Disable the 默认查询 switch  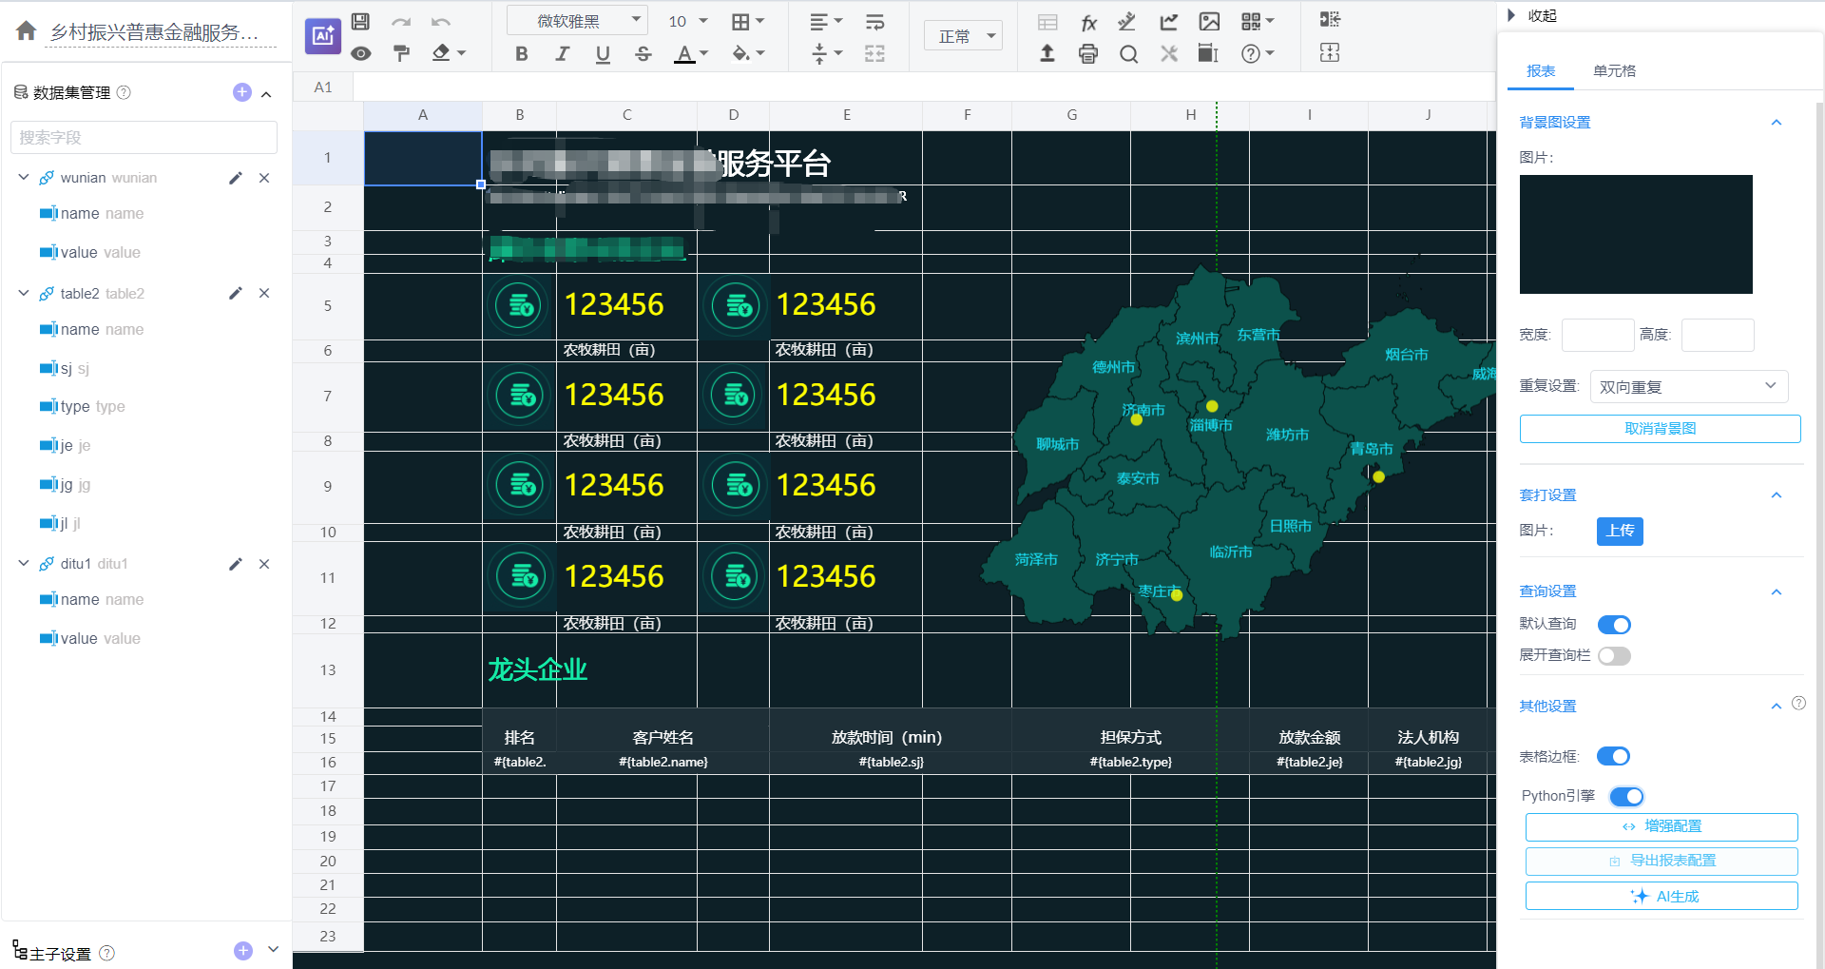coord(1613,625)
